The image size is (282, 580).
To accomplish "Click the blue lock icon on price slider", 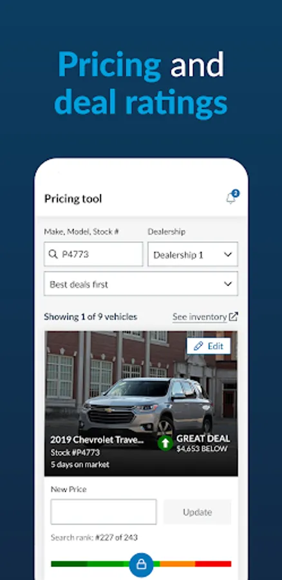I will coord(141,565).
